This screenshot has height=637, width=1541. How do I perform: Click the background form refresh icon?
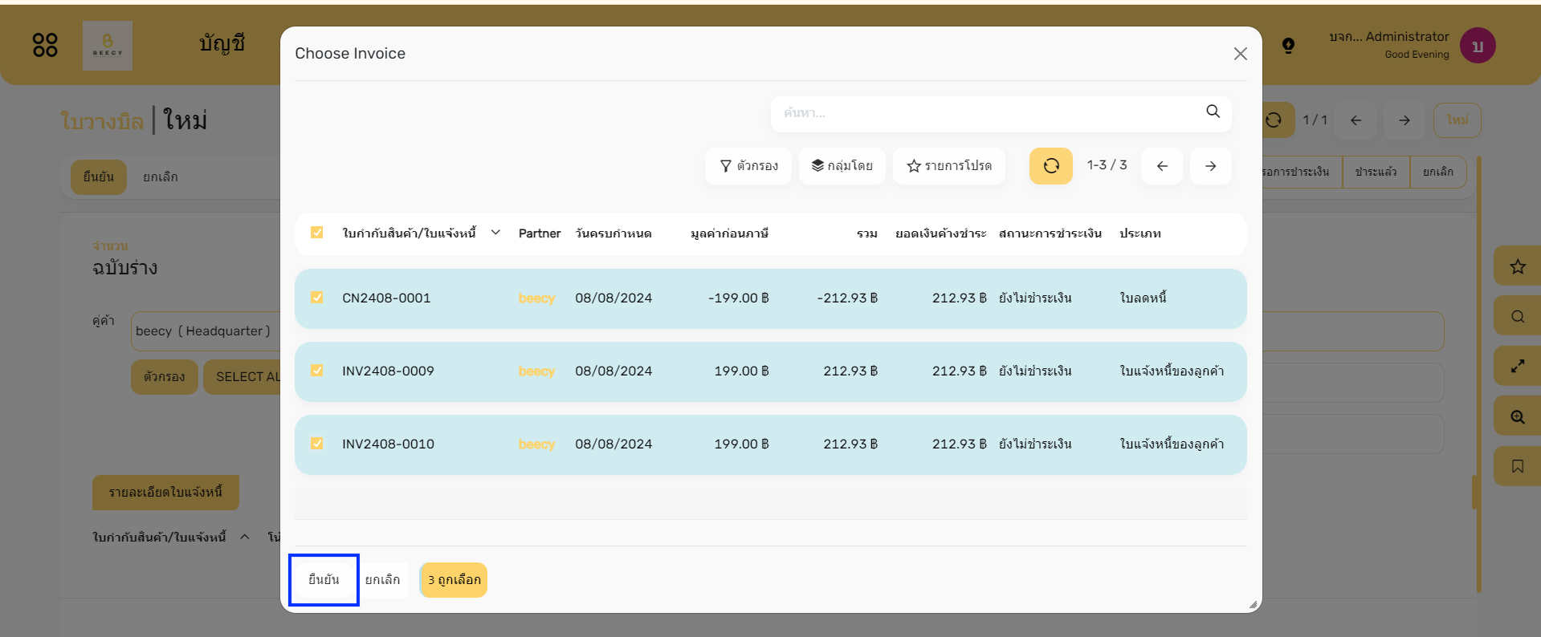(1274, 120)
